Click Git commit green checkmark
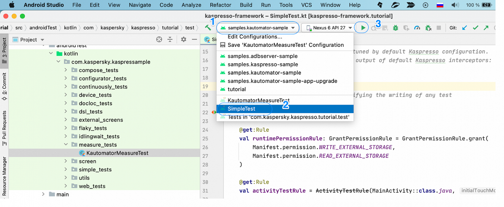 click(476, 28)
